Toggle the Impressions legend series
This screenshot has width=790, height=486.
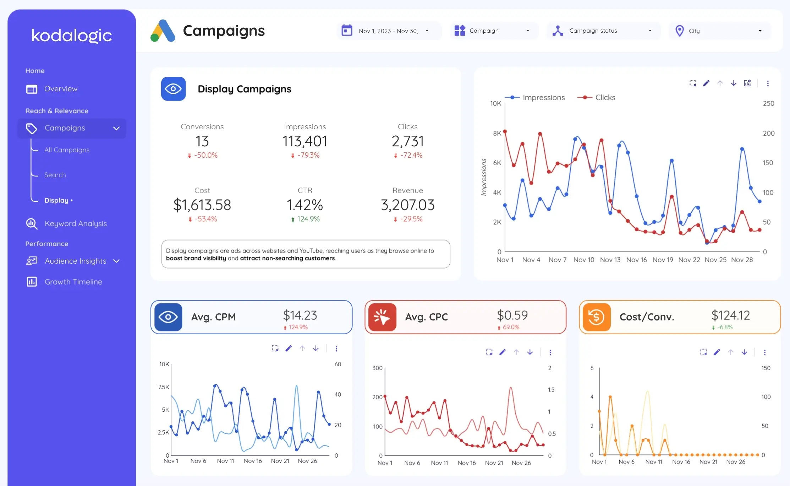point(535,97)
